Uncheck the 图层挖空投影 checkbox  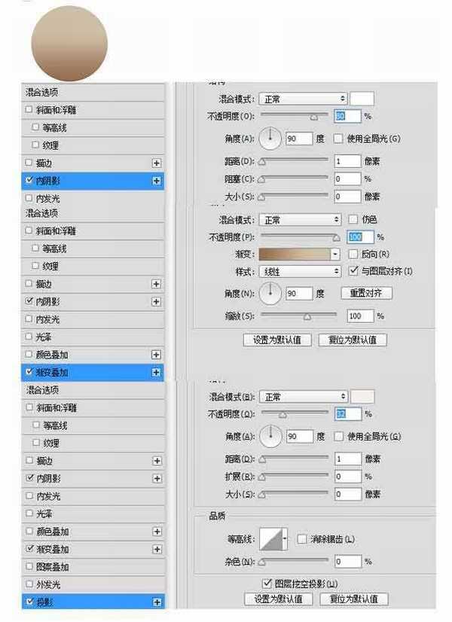267,584
